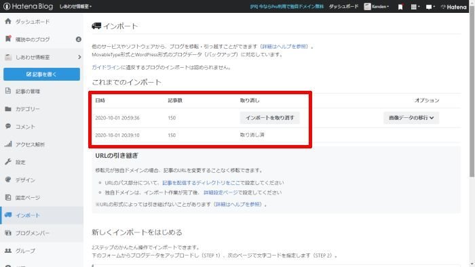The width and height of the screenshot is (475, 267).
Task: Open the しあわせ情報室 blog dropdown in header
Action: click(x=75, y=6)
